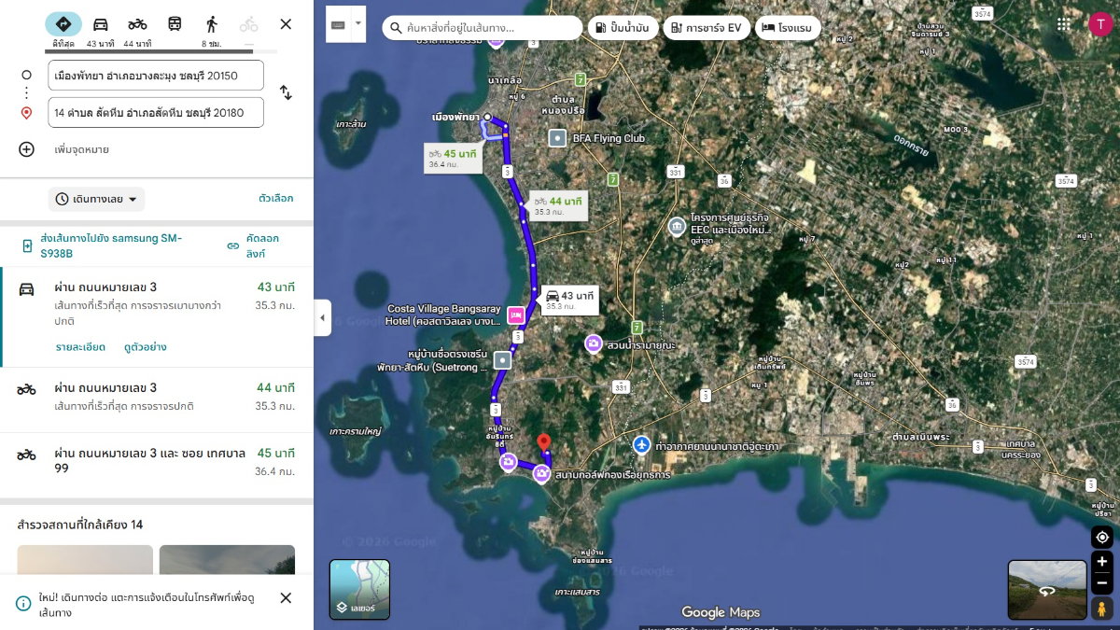Open first nearby place thumbnail
Viewport: 1120px width, 630px height.
[85, 560]
